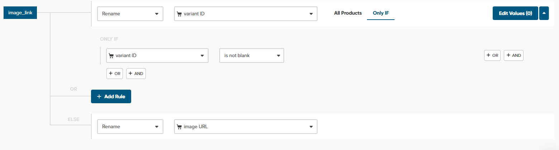Click the right-side + OR button
The width and height of the screenshot is (559, 150).
coord(492,55)
